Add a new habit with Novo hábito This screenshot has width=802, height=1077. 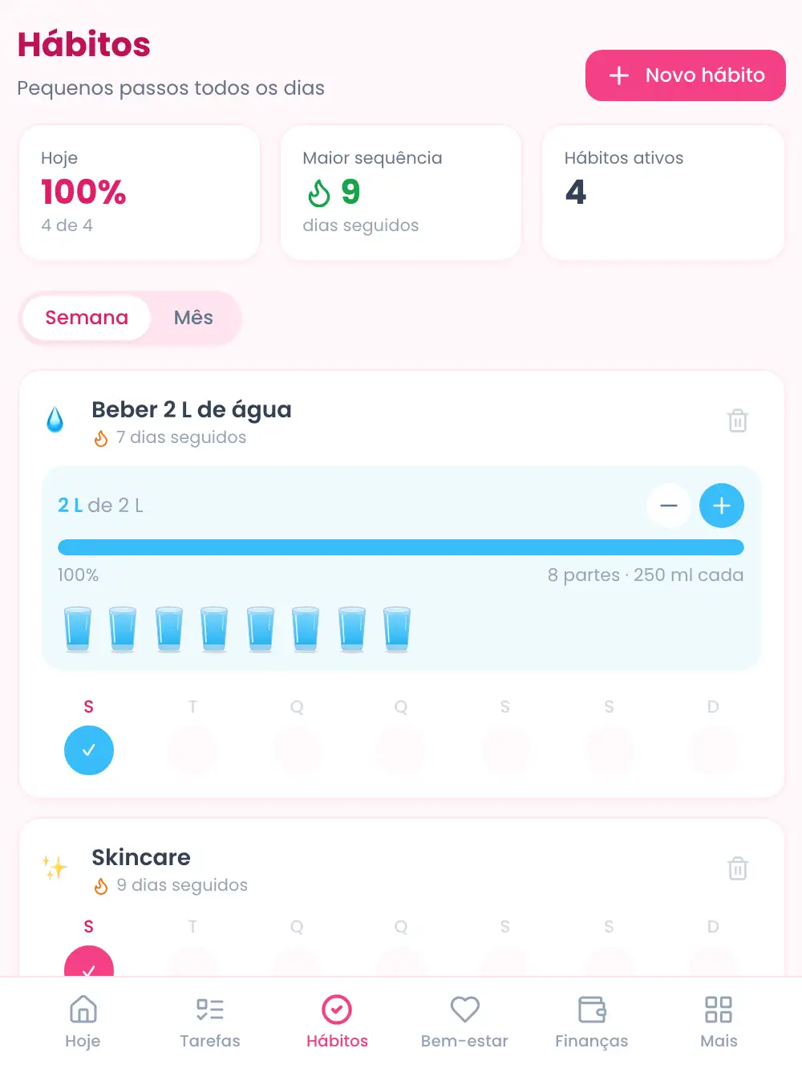coord(686,75)
